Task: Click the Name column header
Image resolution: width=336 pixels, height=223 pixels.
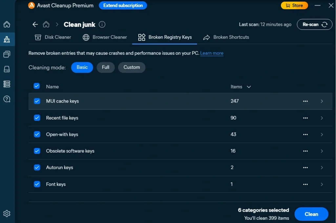Action: click(52, 86)
